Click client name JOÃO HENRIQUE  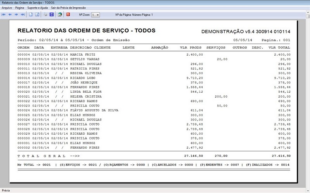84,83
